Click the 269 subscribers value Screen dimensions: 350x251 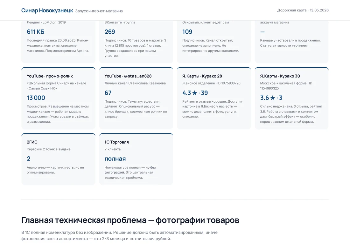110,32
